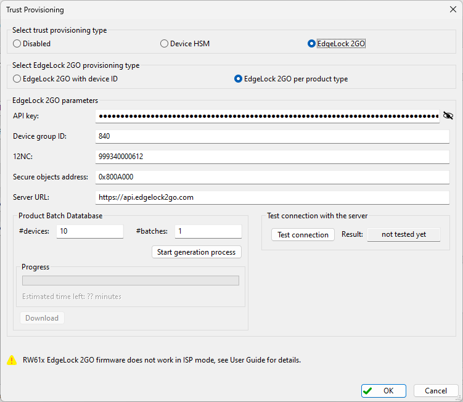Viewport: 463px width, 402px height.
Task: Click the Server URL text box
Action: (x=272, y=197)
